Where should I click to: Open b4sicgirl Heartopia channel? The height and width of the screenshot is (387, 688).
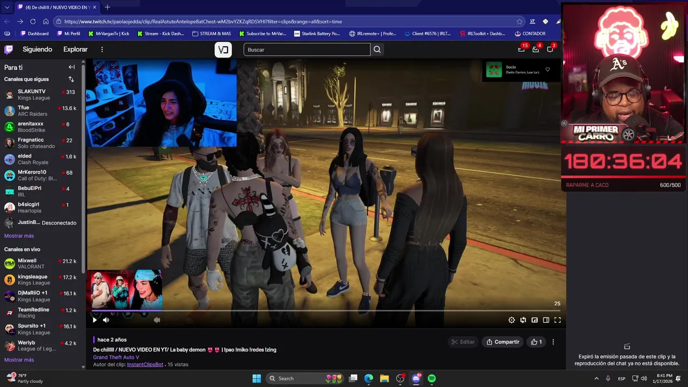click(x=41, y=207)
